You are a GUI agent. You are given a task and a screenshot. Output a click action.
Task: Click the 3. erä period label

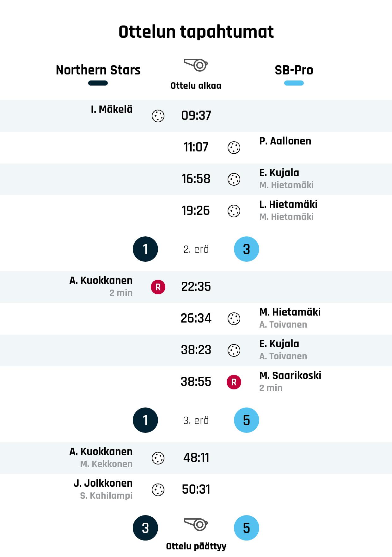click(196, 420)
